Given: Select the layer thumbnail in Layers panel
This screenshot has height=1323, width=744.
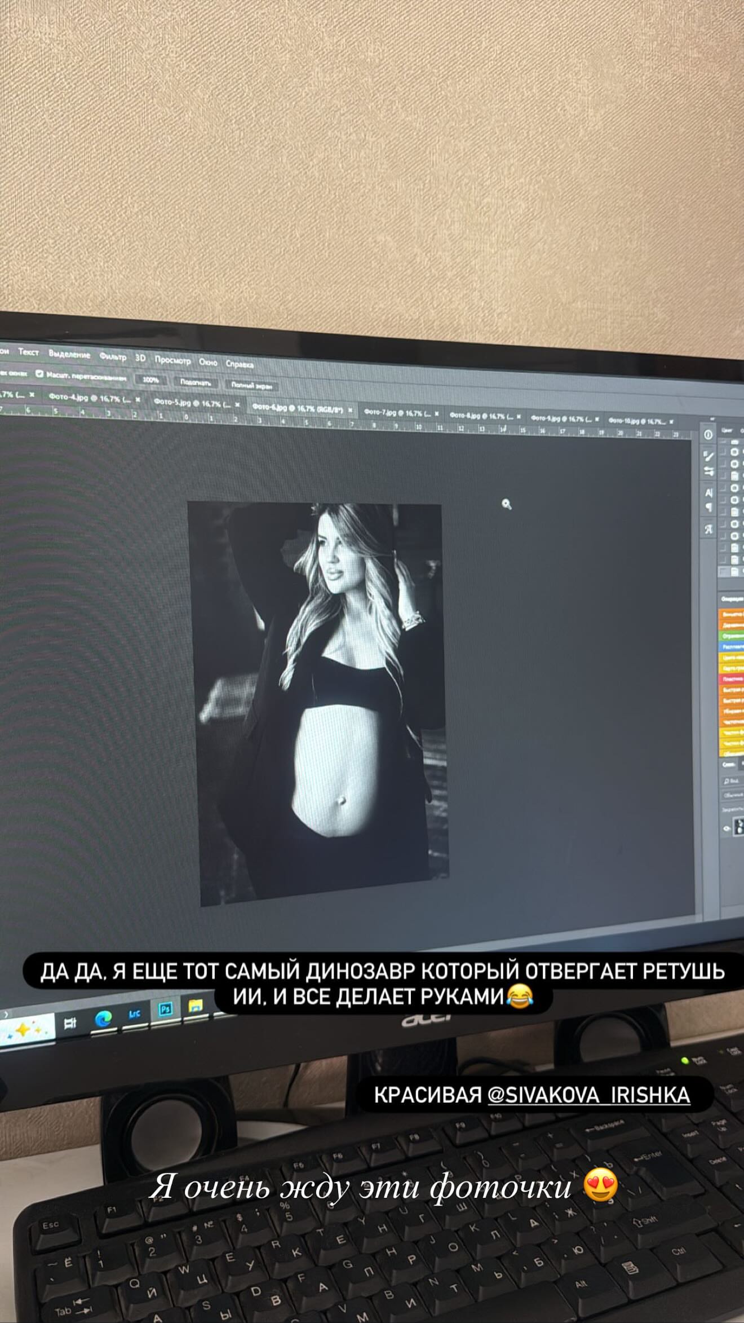Looking at the screenshot, I should coord(738,827).
